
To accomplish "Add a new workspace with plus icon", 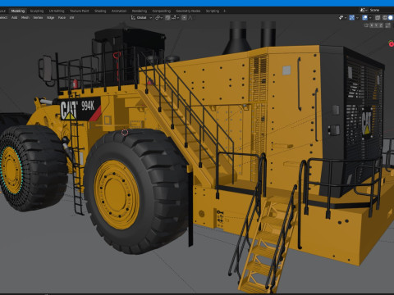I will [225, 11].
